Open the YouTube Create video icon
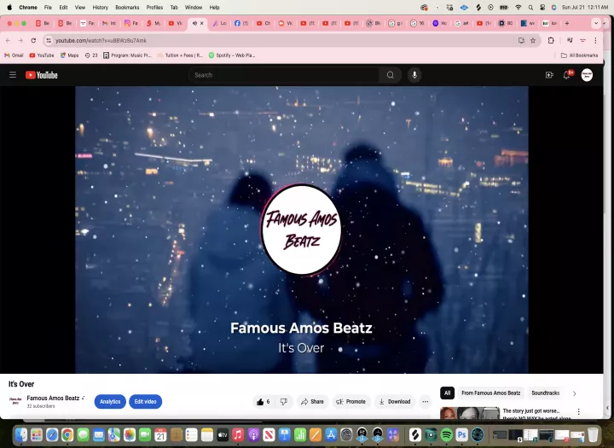This screenshot has height=448, width=614. click(x=549, y=75)
